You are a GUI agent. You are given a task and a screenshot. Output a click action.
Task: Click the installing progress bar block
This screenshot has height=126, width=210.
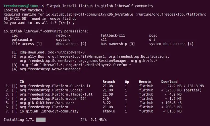41,120
